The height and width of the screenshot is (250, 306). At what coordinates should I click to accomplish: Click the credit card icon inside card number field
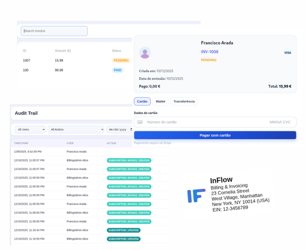140,122
